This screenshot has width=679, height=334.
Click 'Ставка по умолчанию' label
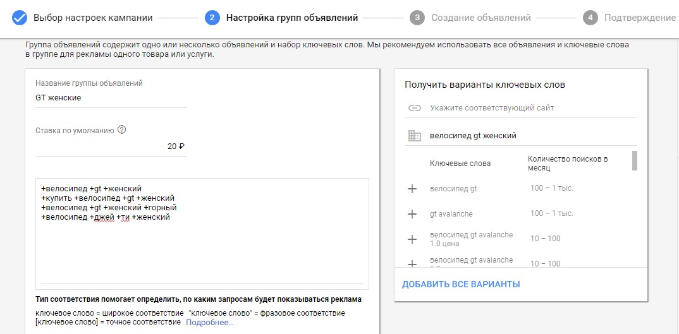pyautogui.click(x=75, y=130)
